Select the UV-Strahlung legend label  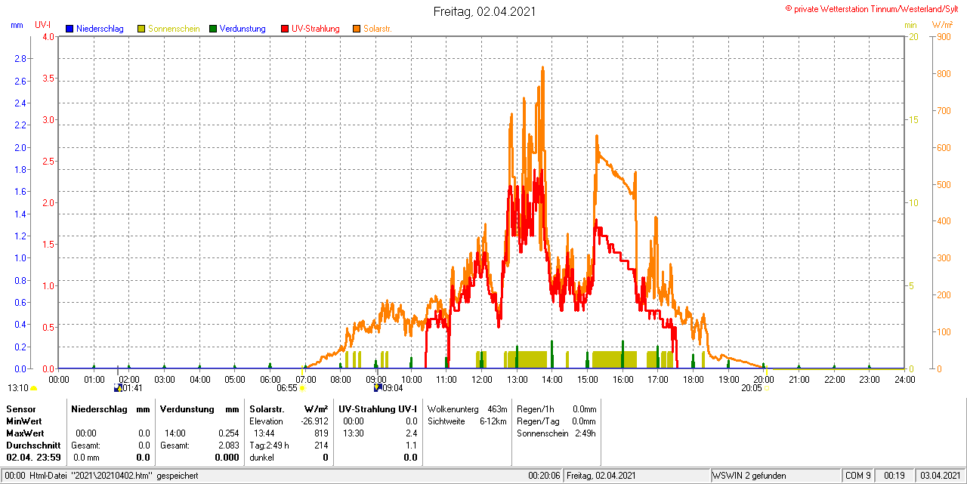click(x=316, y=29)
